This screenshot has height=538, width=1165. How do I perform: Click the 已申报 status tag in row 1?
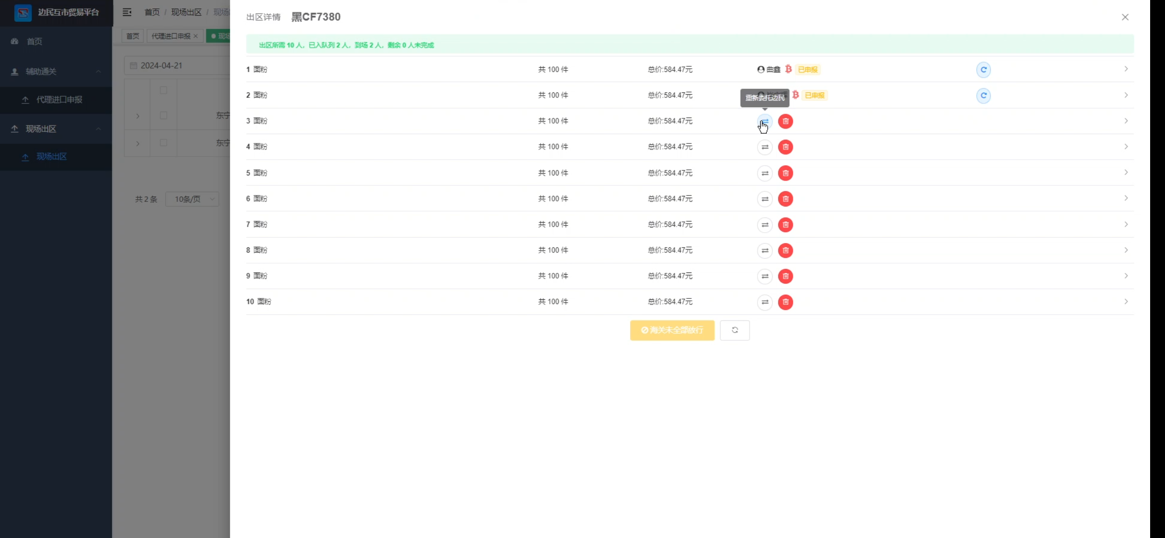point(807,70)
